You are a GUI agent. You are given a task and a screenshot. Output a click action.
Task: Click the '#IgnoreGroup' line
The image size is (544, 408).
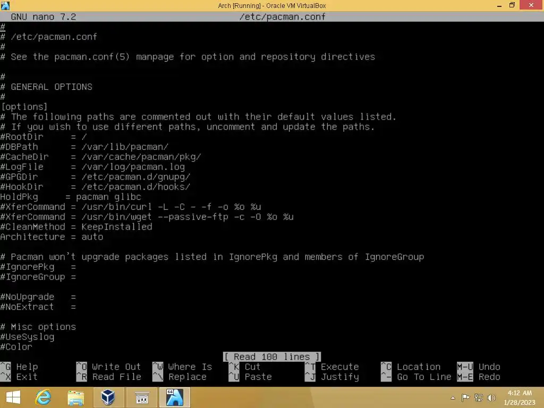click(38, 277)
